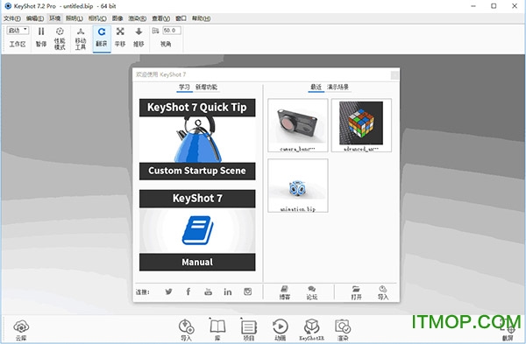
Task: Open the Cloud Library icon
Action: tap(21, 330)
